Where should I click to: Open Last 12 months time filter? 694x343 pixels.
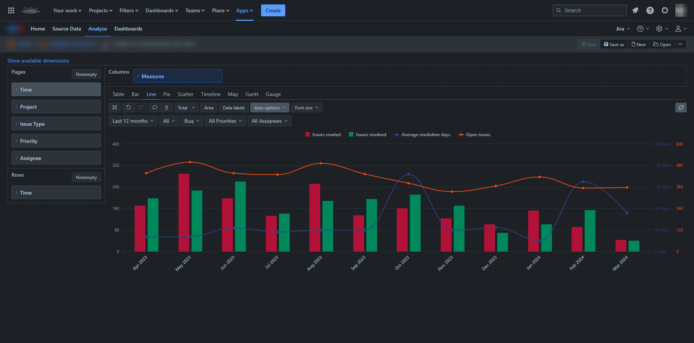(133, 121)
